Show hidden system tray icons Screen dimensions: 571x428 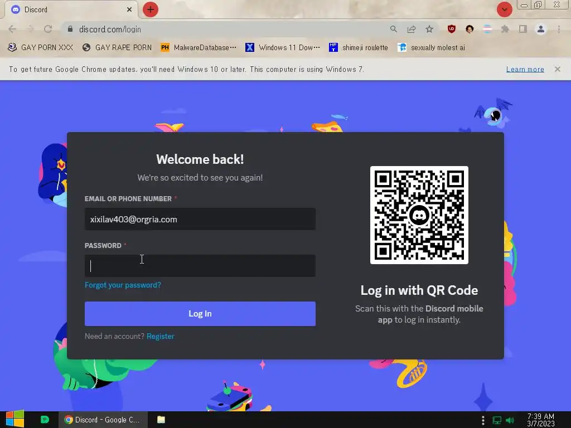click(x=483, y=420)
